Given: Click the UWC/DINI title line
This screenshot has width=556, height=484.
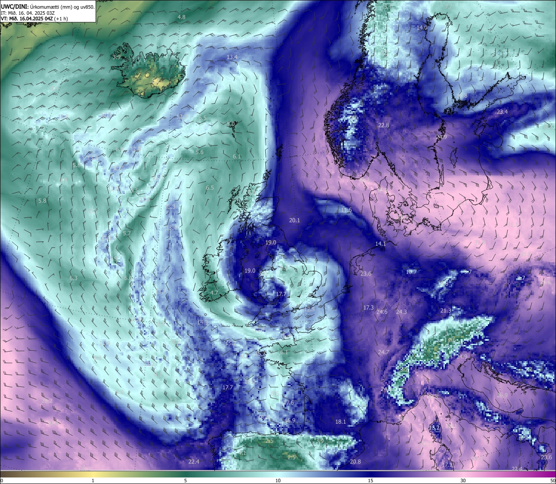Looking at the screenshot, I should (x=48, y=7).
